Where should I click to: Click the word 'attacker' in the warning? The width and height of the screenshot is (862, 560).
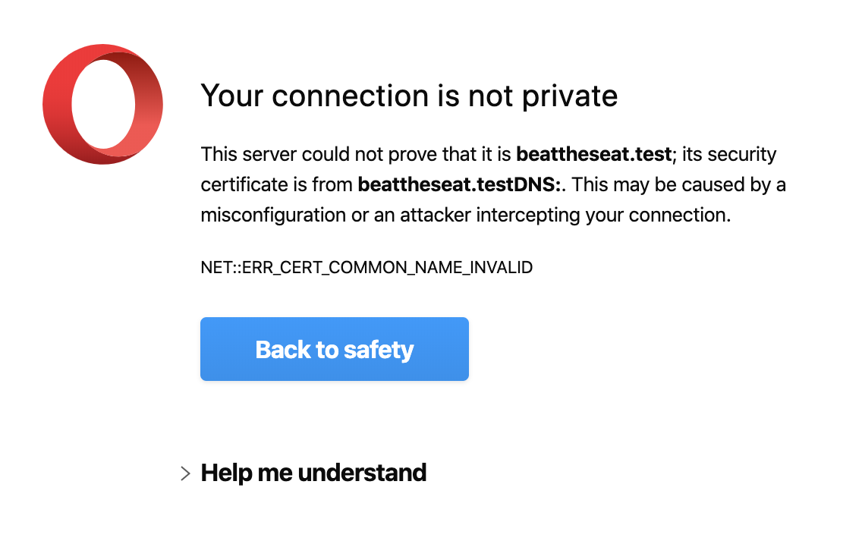436,215
